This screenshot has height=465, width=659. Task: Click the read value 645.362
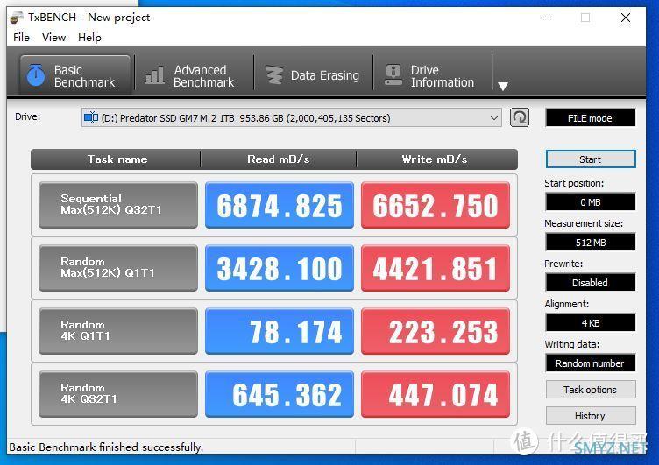tap(280, 394)
